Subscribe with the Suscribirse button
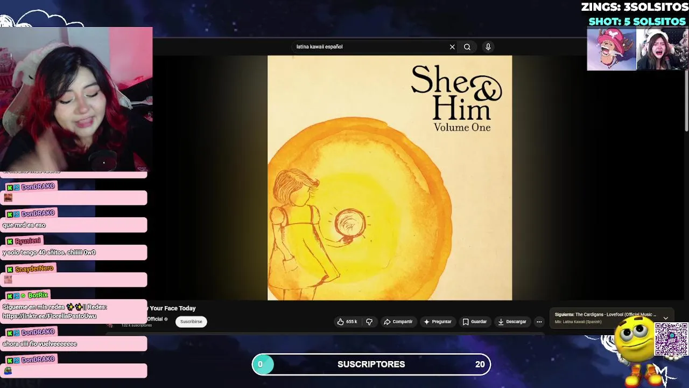The image size is (689, 388). click(x=191, y=322)
